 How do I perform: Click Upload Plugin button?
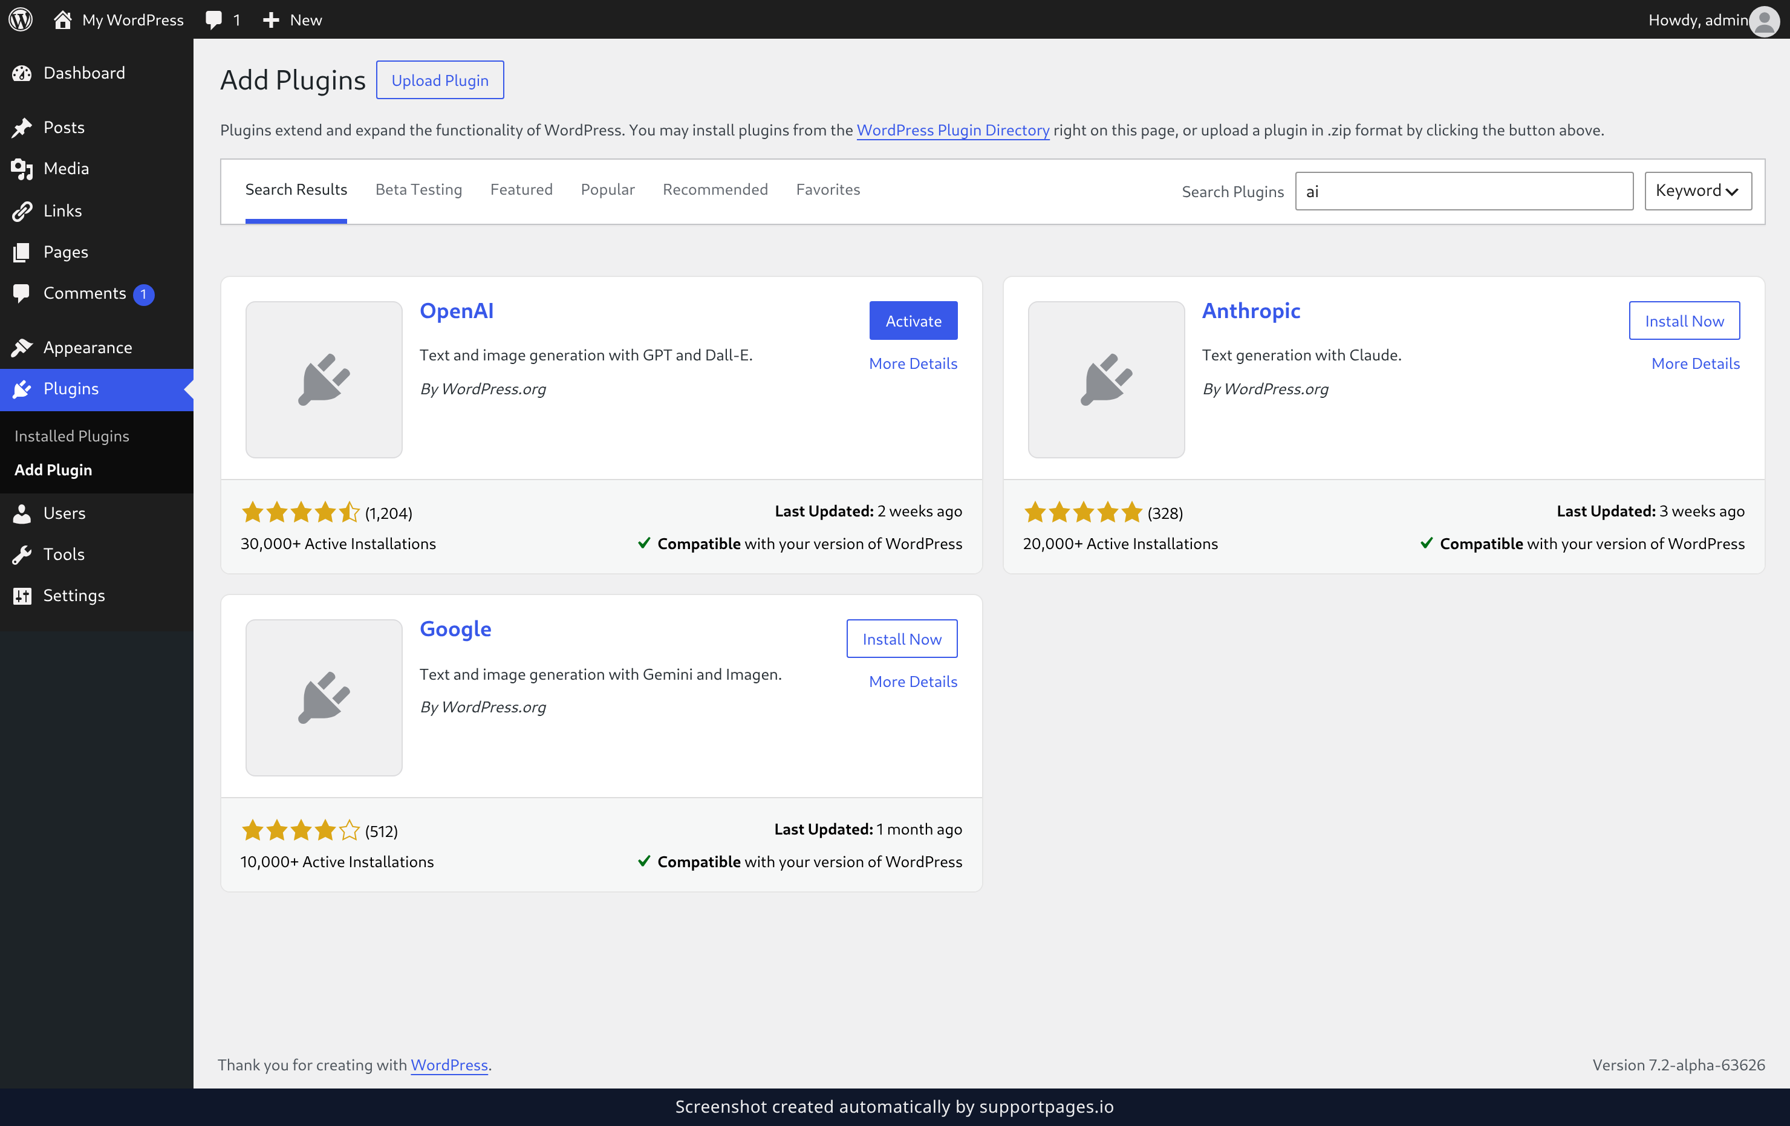click(x=440, y=80)
